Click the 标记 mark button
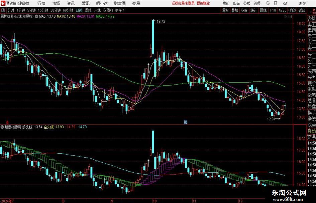 [x=282, y=10]
